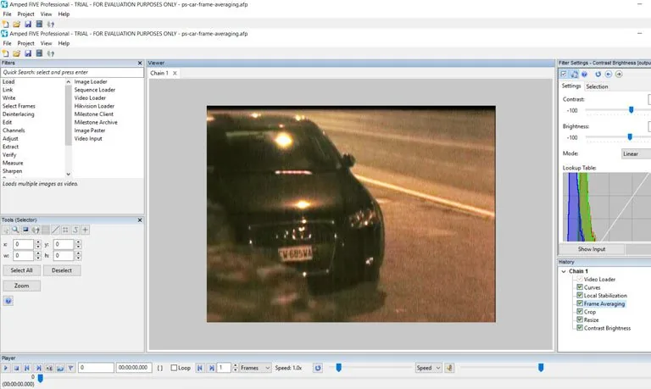The height and width of the screenshot is (389, 651).
Task: Step forward one frame near Frames box
Action: [x=211, y=368]
